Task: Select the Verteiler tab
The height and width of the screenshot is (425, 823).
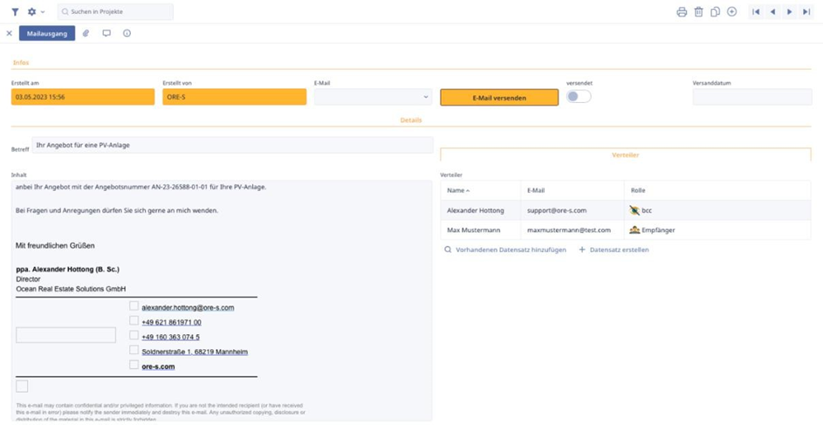Action: 625,154
